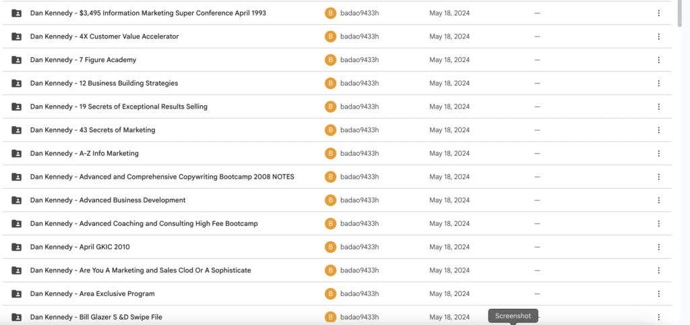Click owner avatar in April GKIC 2010 row
The image size is (690, 325).
[x=330, y=247]
